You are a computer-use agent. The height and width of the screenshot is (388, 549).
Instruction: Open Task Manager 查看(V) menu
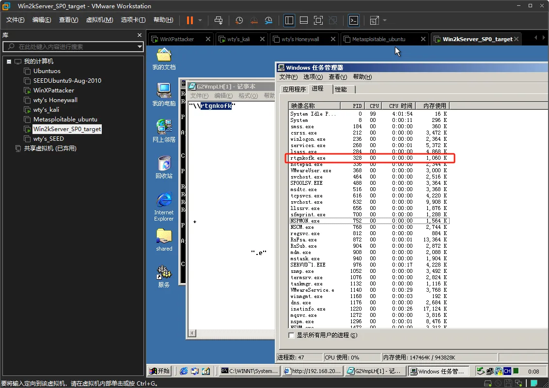[338, 77]
